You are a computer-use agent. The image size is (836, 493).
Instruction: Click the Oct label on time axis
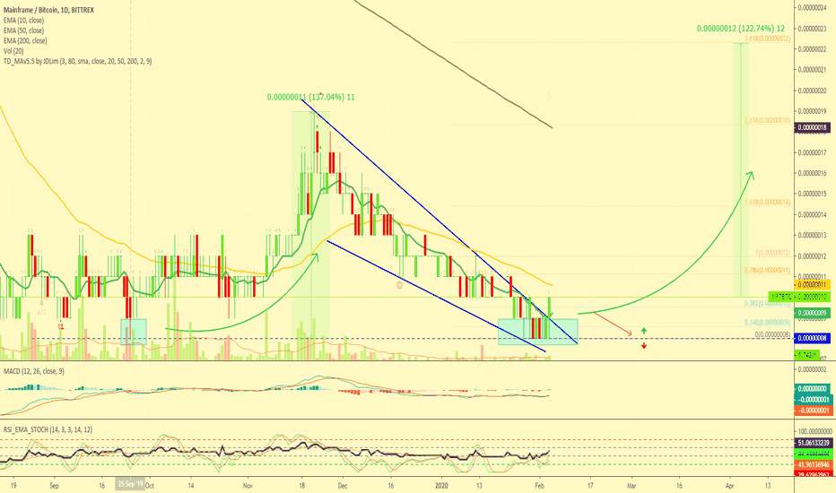(150, 486)
